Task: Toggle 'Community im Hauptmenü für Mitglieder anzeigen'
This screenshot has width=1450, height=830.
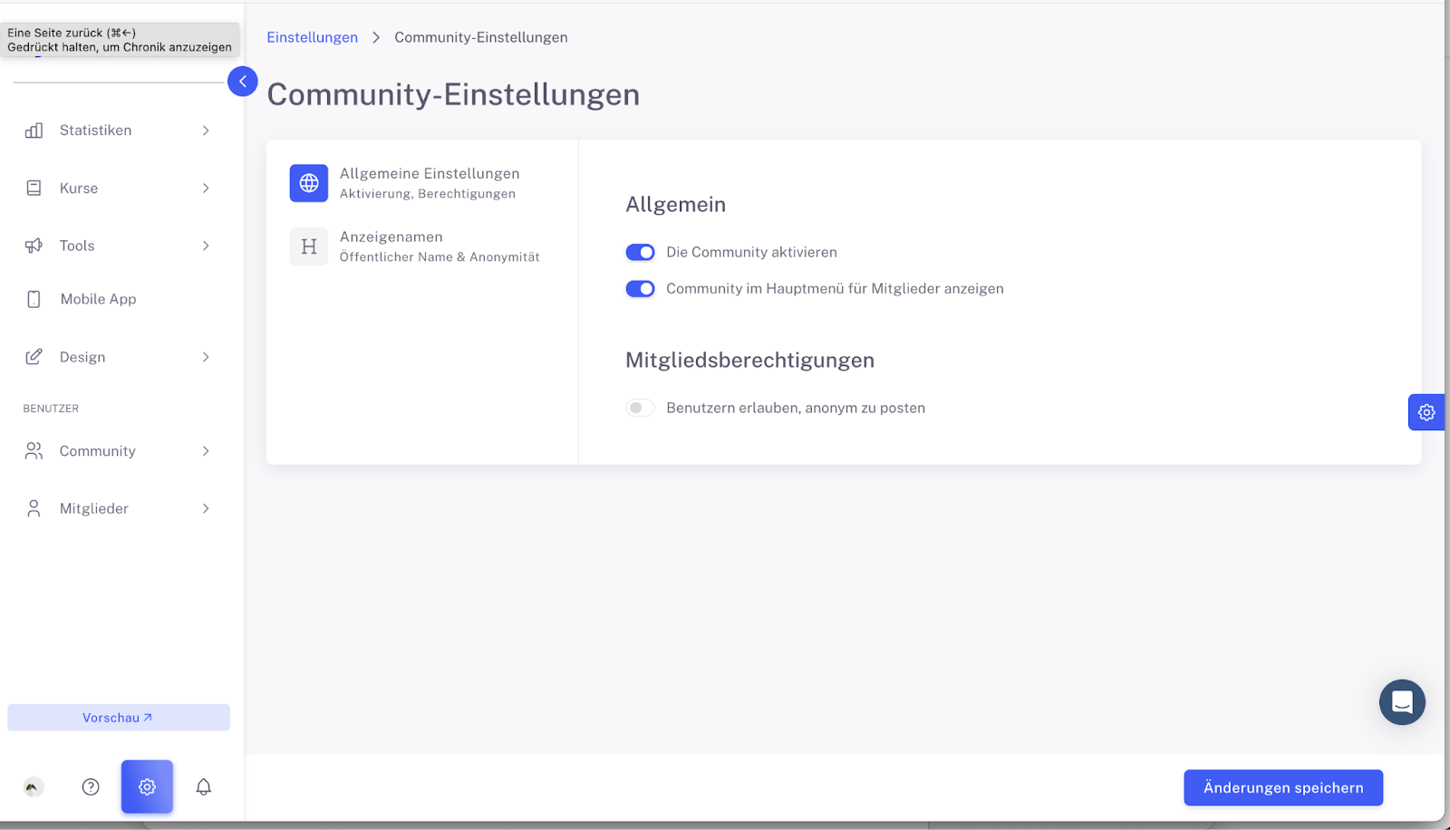Action: (x=640, y=288)
